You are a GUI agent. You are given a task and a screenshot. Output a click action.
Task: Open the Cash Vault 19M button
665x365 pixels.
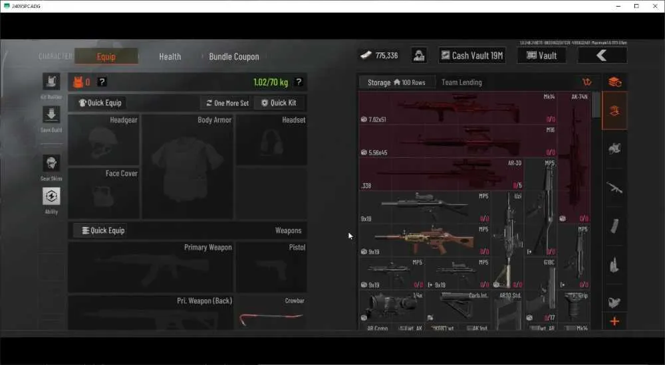point(472,56)
